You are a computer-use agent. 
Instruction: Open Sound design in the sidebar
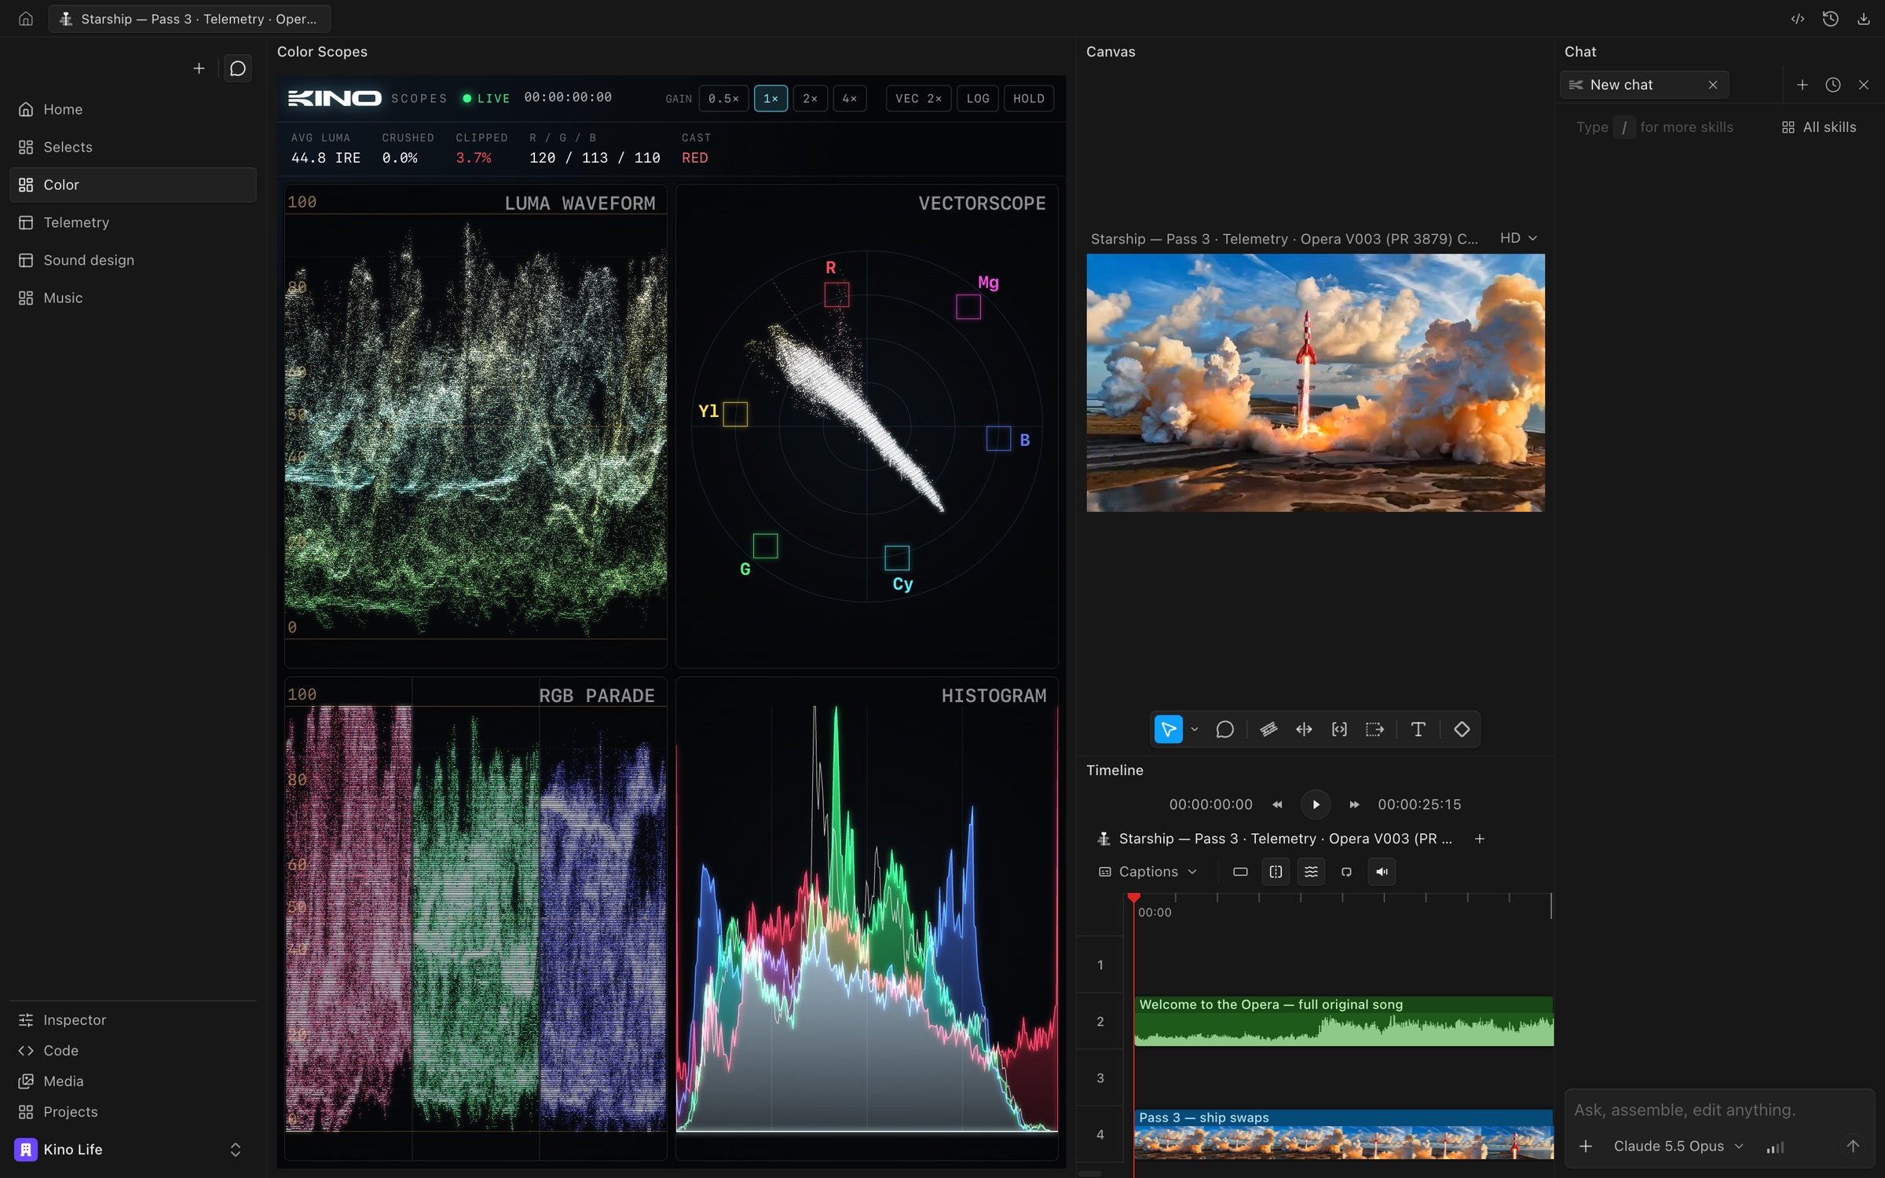point(133,260)
